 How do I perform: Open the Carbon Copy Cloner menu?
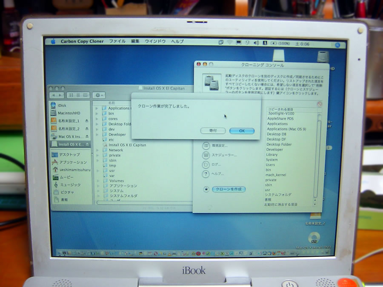(82, 42)
